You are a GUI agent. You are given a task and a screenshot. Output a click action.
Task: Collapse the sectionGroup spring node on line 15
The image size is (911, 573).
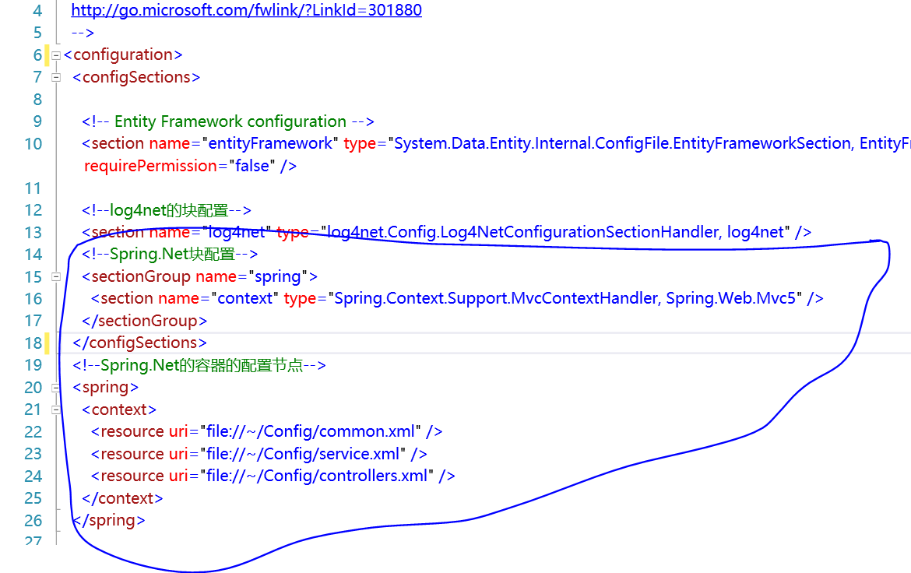pyautogui.click(x=56, y=277)
